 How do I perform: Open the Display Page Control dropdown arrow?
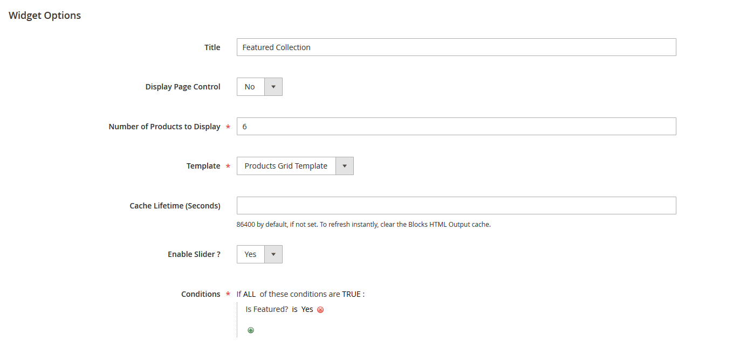[273, 87]
